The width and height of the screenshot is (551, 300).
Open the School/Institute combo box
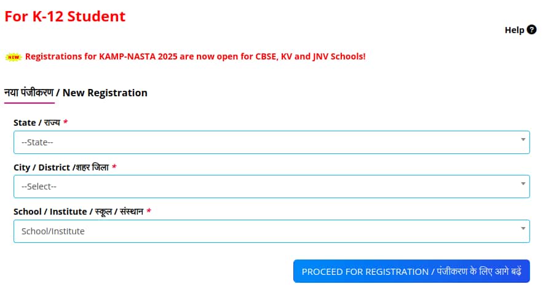(272, 231)
